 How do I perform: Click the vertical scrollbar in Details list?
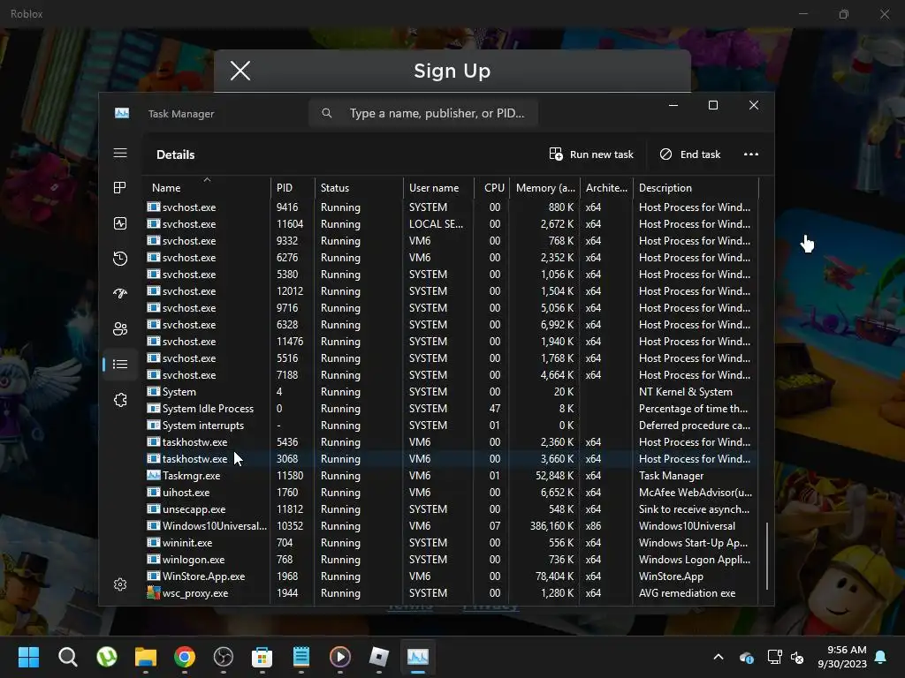[x=767, y=556]
